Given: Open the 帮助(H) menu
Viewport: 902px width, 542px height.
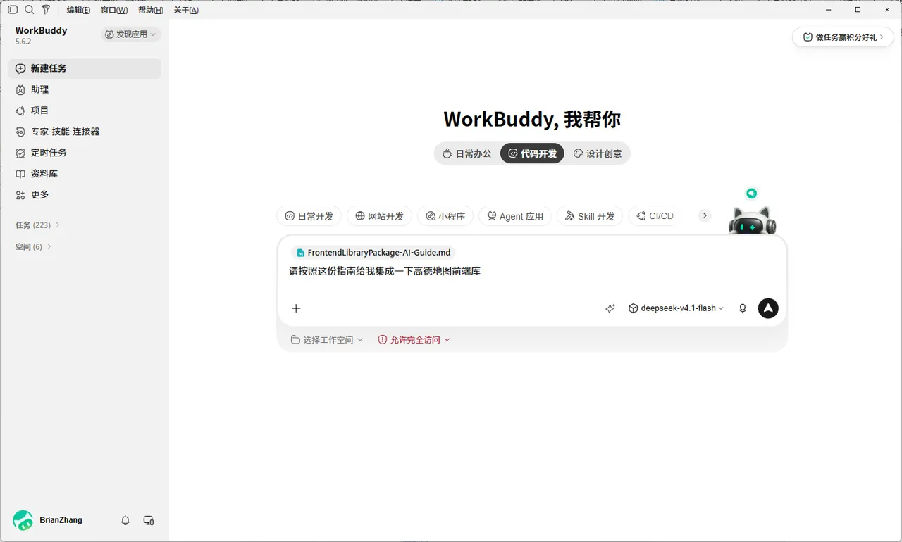Looking at the screenshot, I should click(x=151, y=10).
